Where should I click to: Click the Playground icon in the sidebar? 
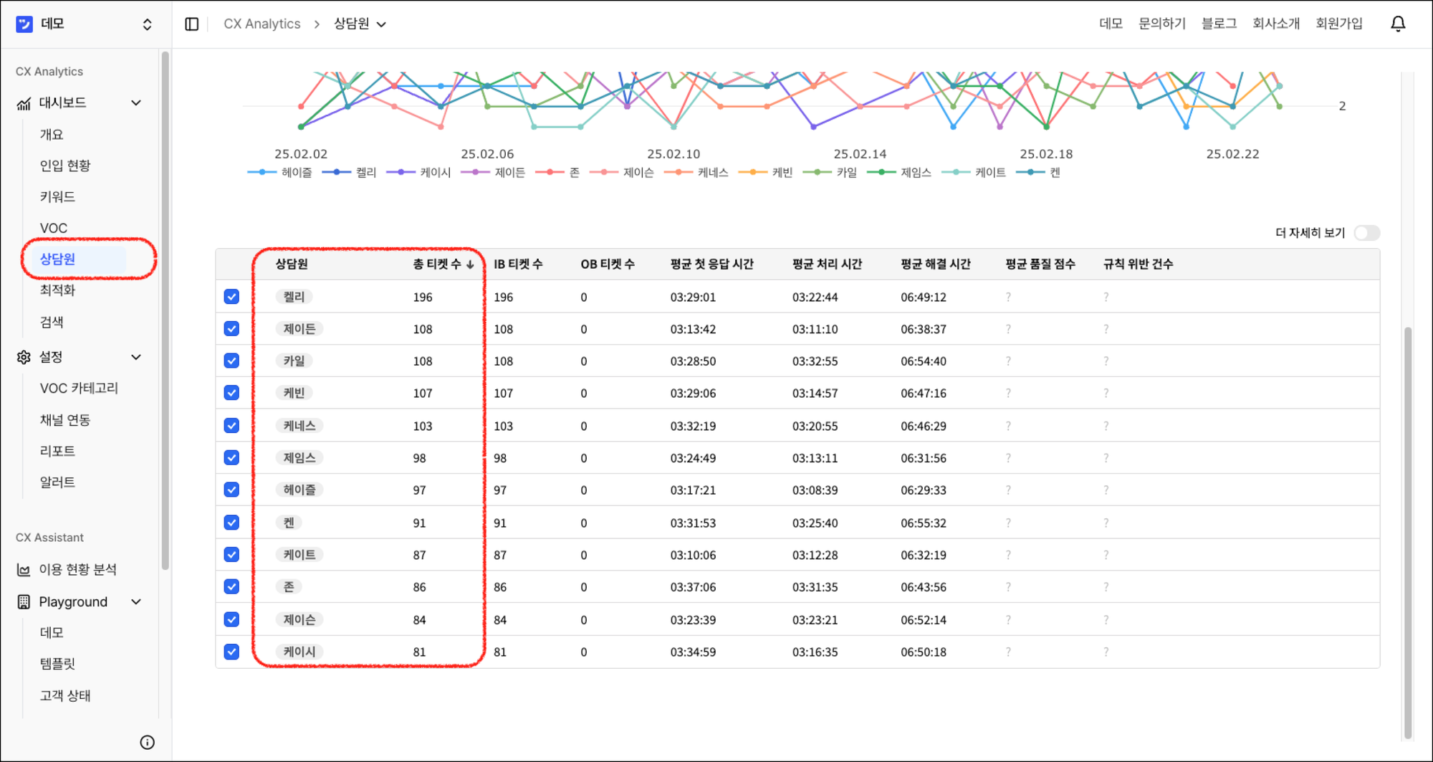point(22,601)
